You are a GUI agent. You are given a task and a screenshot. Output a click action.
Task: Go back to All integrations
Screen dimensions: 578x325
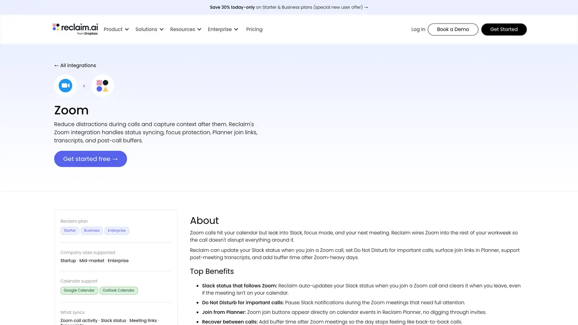click(75, 65)
